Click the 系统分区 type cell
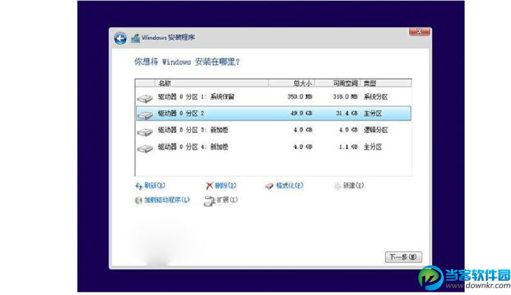Viewport: 511px width, 295px height. click(x=375, y=97)
